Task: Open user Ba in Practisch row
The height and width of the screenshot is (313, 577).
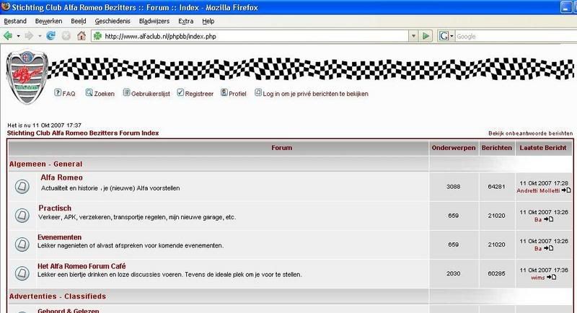Action: pyautogui.click(x=538, y=219)
